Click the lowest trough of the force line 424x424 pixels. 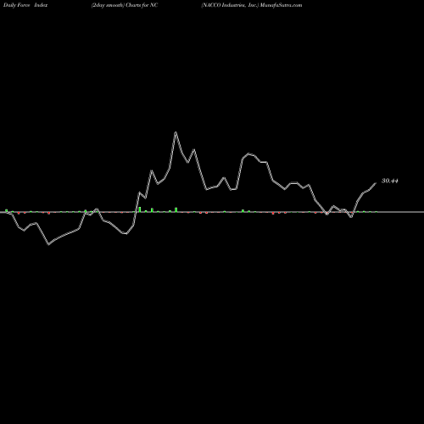coord(48,244)
